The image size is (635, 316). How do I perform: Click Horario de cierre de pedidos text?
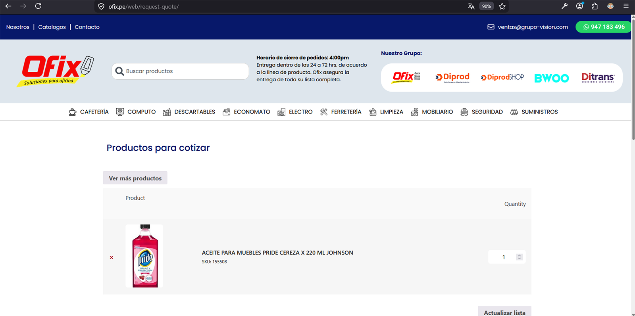tap(302, 57)
